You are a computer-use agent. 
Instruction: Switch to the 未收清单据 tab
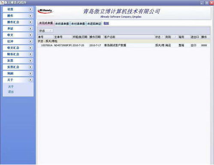click(62, 24)
